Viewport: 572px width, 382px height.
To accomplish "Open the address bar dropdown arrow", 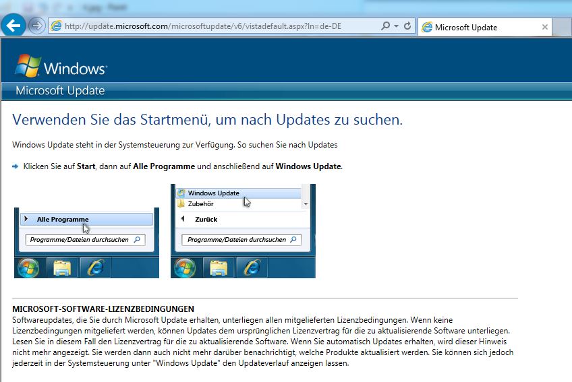I will pos(396,26).
